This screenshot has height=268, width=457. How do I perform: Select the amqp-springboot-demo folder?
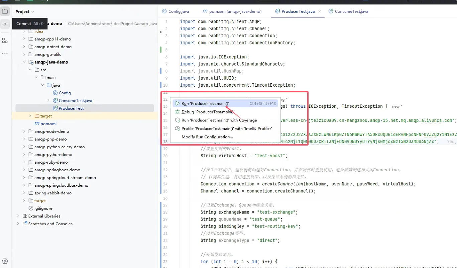pos(57,170)
